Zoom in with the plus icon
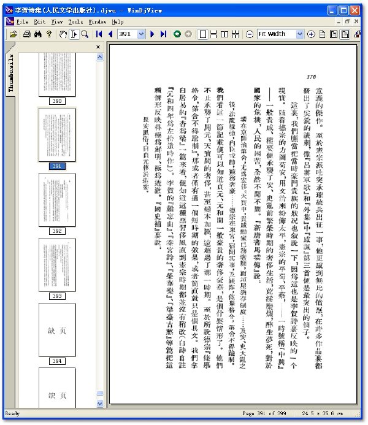Viewport: 368px width, 425px height. pyautogui.click(x=311, y=34)
